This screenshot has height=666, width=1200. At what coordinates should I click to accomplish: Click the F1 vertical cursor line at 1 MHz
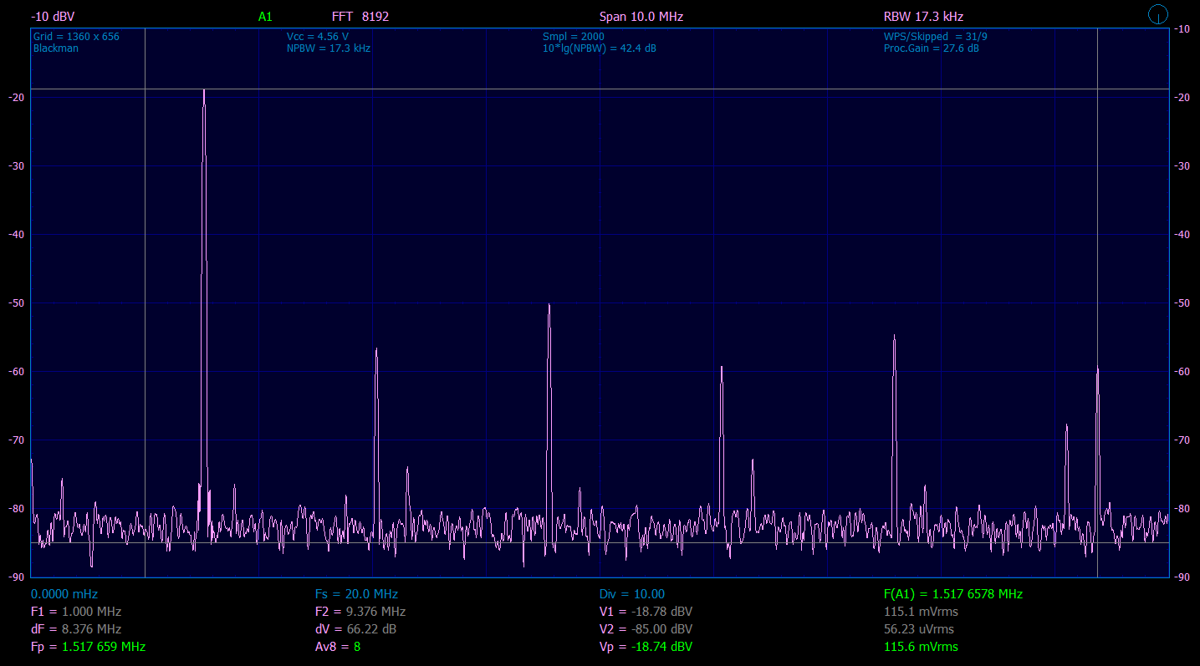146,302
